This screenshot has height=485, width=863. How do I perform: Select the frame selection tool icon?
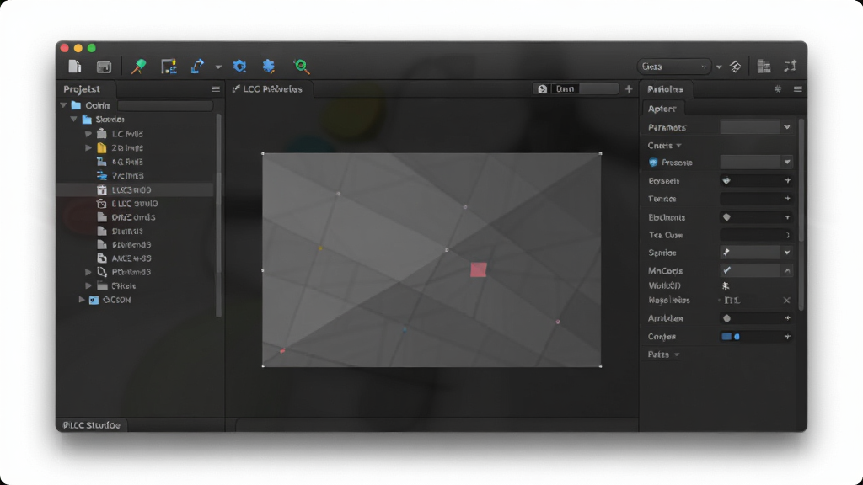(169, 67)
